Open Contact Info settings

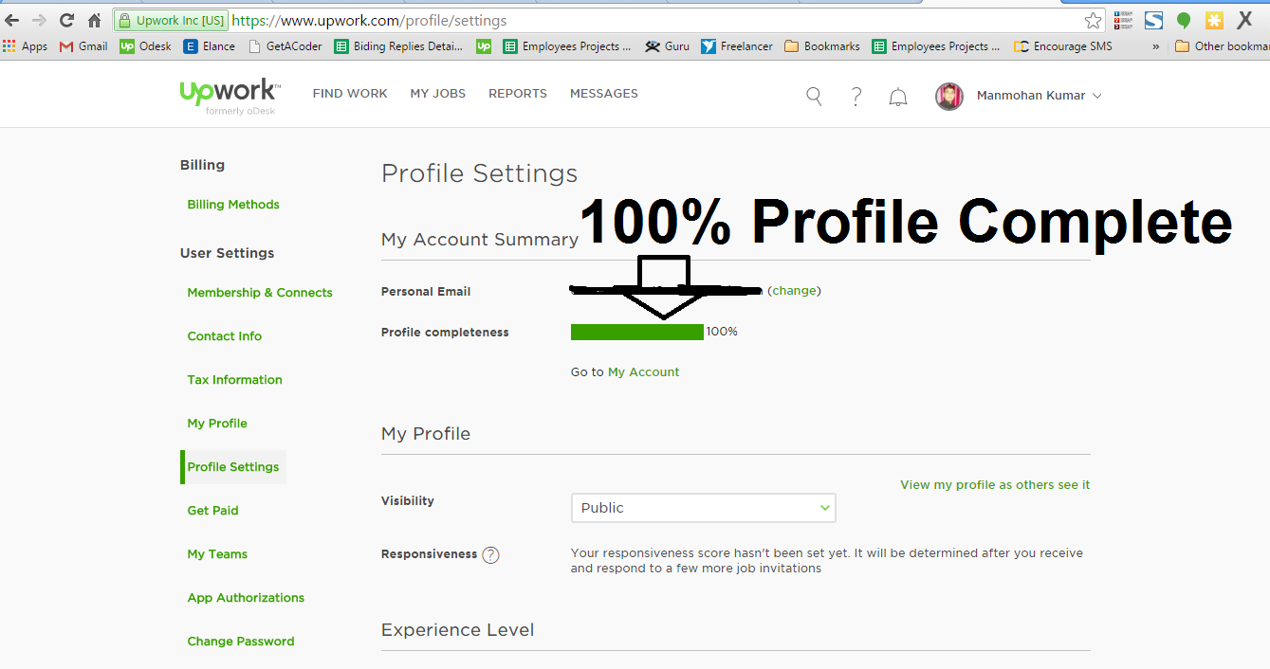225,336
